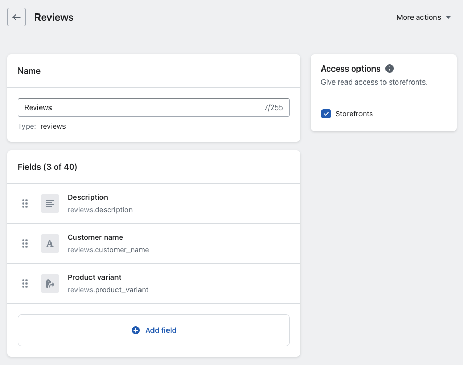Grab the Customer name drag handle
The image size is (463, 365).
(24, 244)
